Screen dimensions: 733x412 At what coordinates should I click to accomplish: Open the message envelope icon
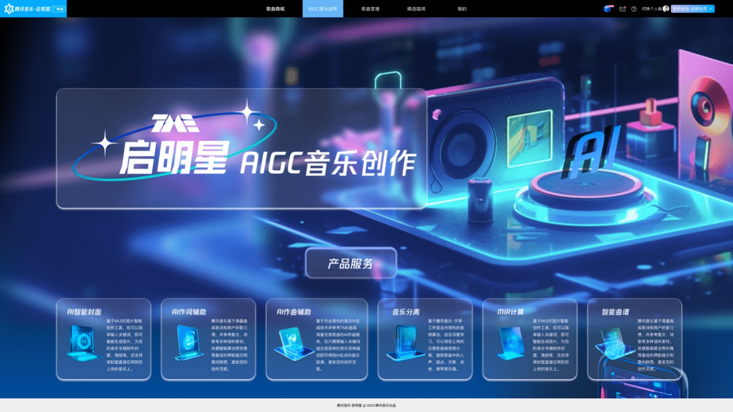click(x=622, y=9)
